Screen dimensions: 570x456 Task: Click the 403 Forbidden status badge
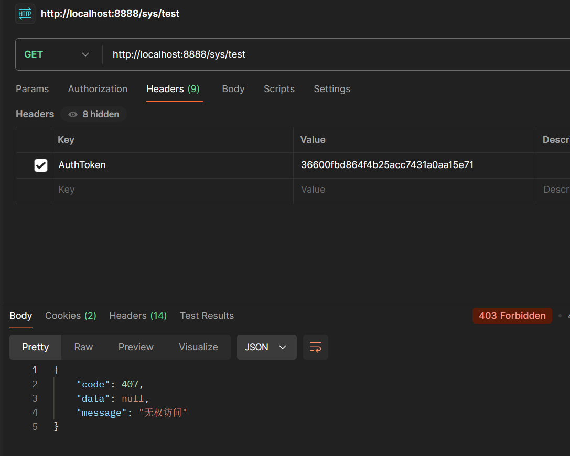pos(512,316)
